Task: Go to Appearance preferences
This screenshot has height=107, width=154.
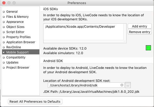Action: [x=15, y=22]
